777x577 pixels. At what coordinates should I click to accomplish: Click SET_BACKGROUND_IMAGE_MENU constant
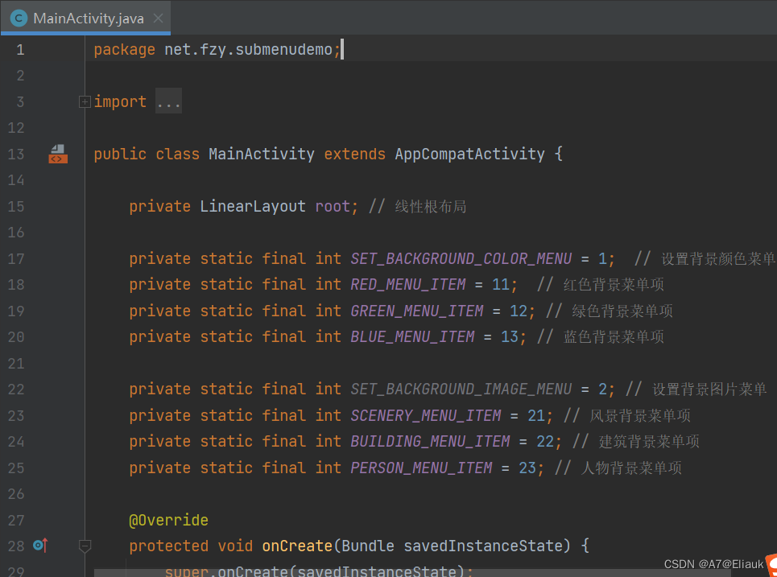coord(461,389)
